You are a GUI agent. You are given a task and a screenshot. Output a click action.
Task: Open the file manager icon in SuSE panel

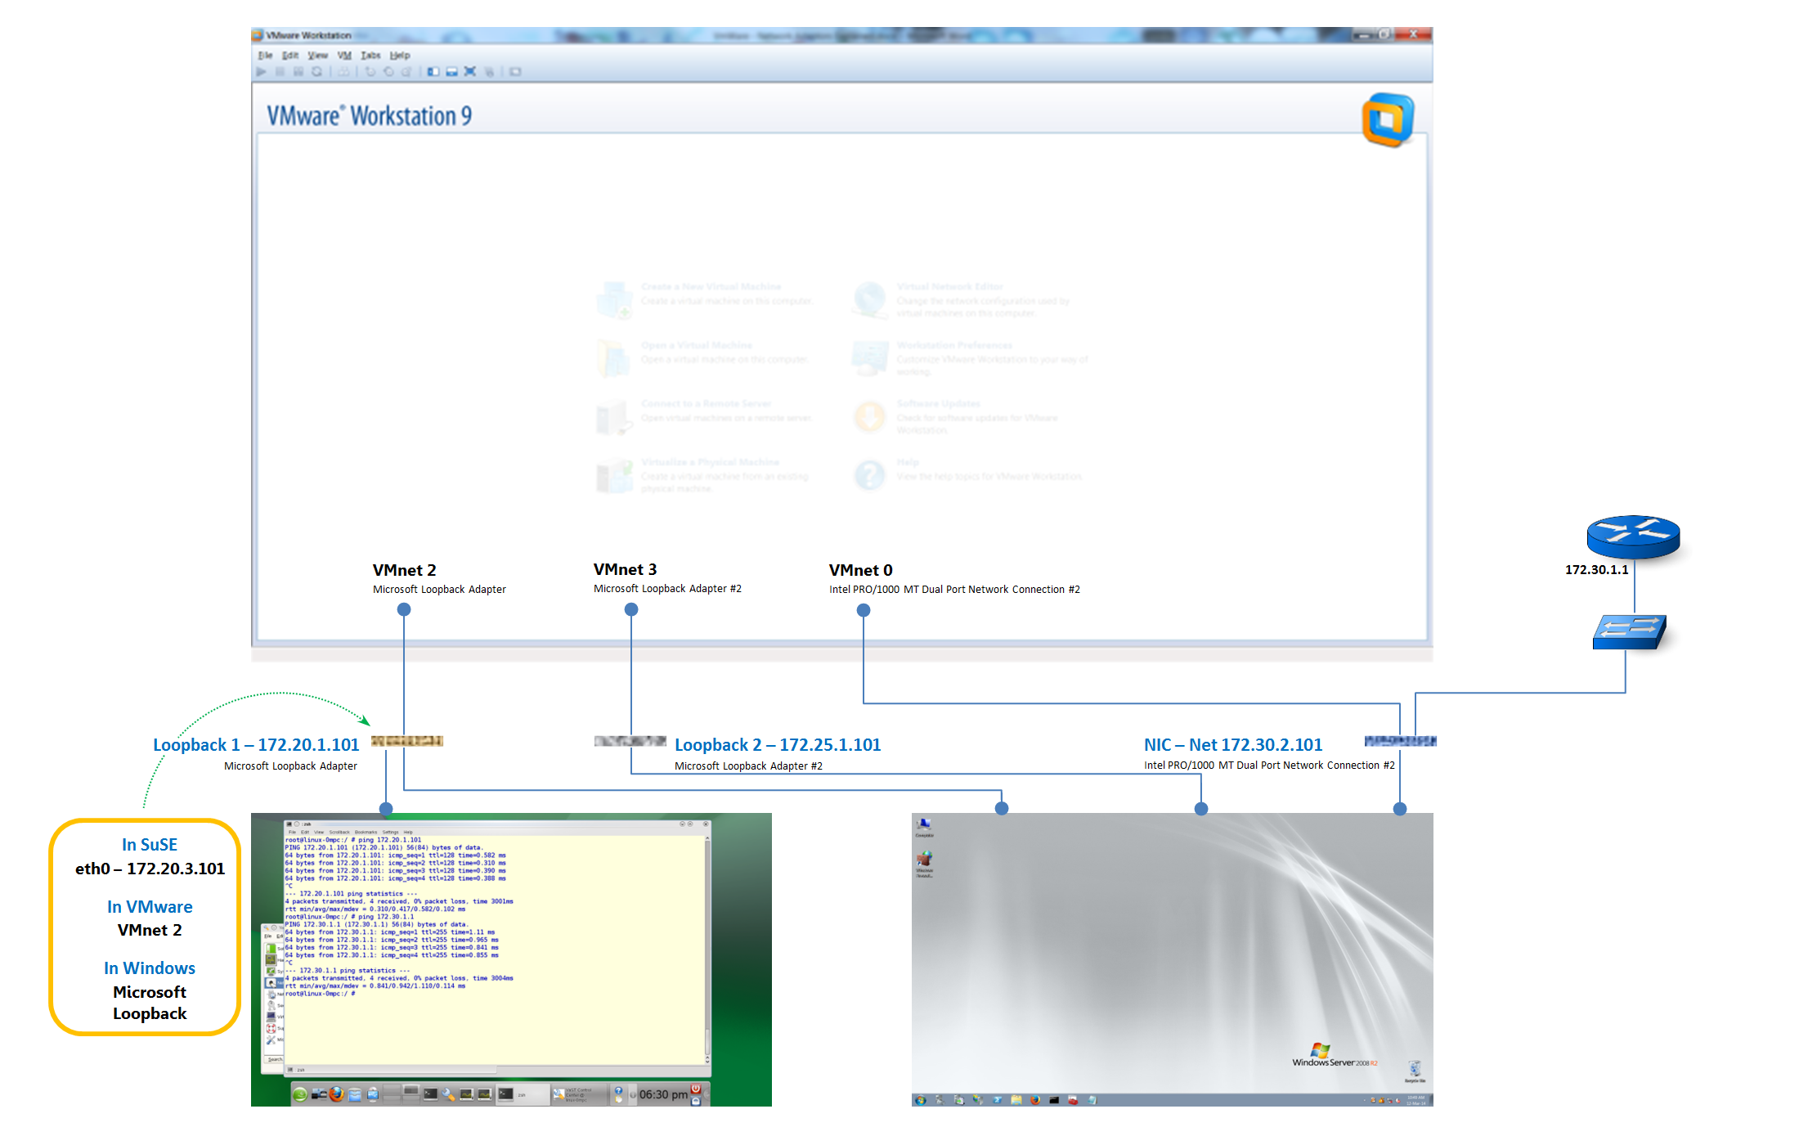[355, 1094]
